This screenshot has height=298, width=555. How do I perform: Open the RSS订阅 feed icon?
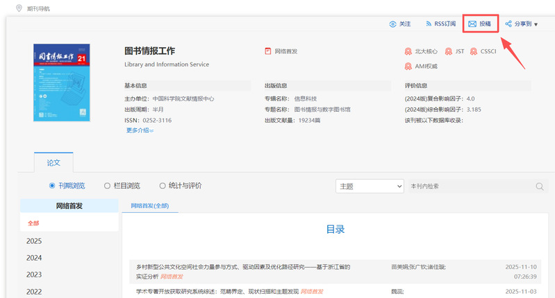pos(429,24)
